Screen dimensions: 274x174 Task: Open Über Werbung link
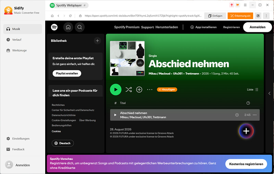point(87,120)
